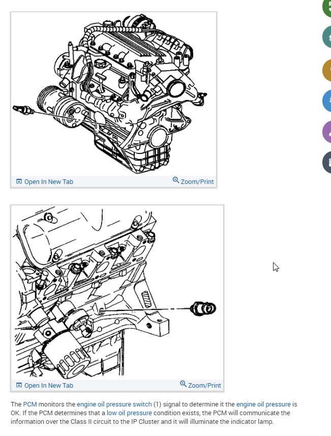Screen dimensions: 331x436
Task: Click Zoom/Print under the full engine diagram
Action: (x=193, y=181)
